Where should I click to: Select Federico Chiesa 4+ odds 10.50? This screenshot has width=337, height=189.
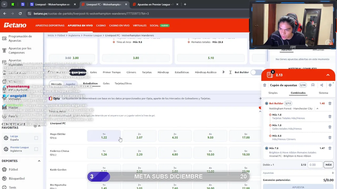[210, 153]
